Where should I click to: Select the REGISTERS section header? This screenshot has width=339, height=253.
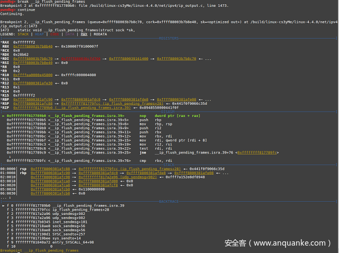tap(169, 38)
